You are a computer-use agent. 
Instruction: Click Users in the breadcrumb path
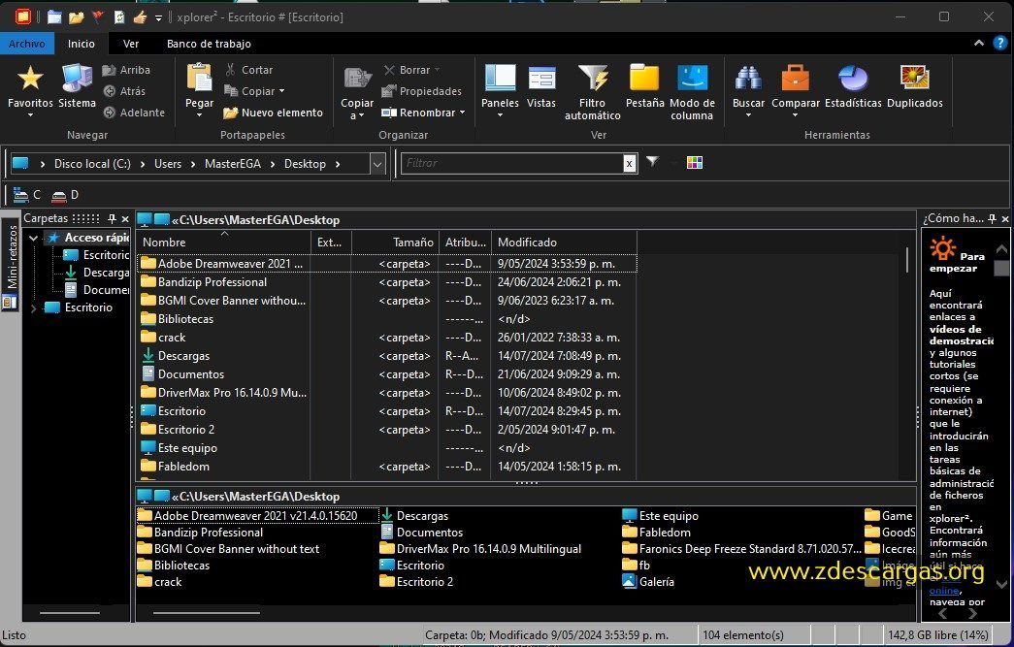(x=168, y=164)
